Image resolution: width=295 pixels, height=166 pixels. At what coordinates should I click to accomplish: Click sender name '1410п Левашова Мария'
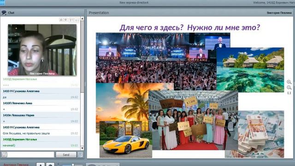tap(18, 115)
